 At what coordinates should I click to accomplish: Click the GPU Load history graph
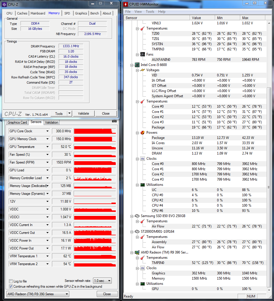[95, 170]
